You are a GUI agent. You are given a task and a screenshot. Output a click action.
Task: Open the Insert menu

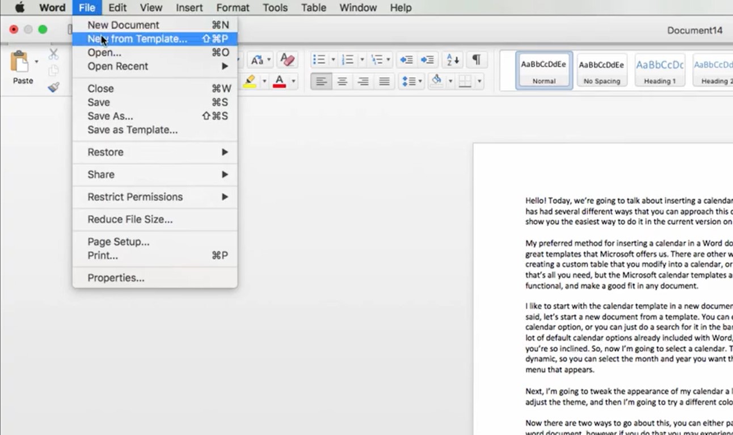tap(189, 7)
